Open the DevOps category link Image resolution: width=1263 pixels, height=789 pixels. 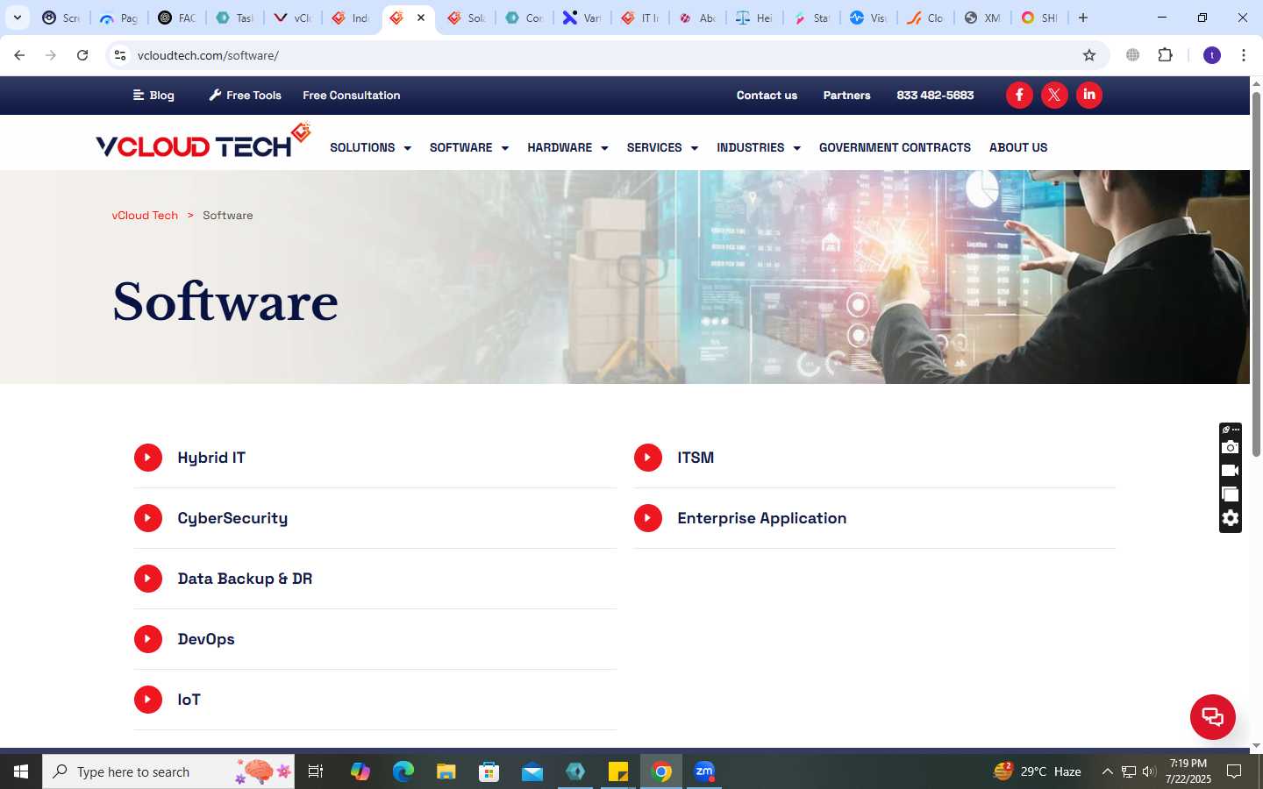tap(206, 639)
